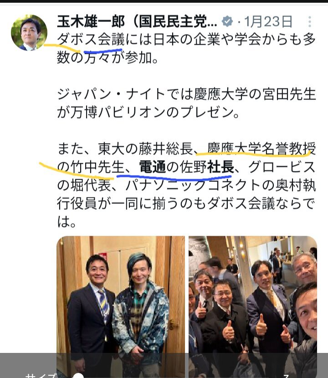Click the verified badge beside the account name
This screenshot has height=378, width=328.
(227, 21)
